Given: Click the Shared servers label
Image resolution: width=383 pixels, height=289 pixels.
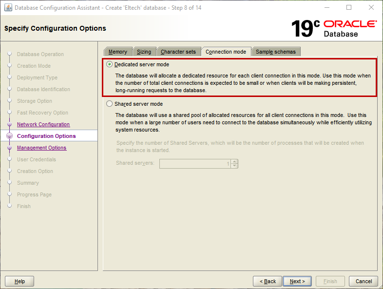Looking at the screenshot, I should click(x=135, y=163).
